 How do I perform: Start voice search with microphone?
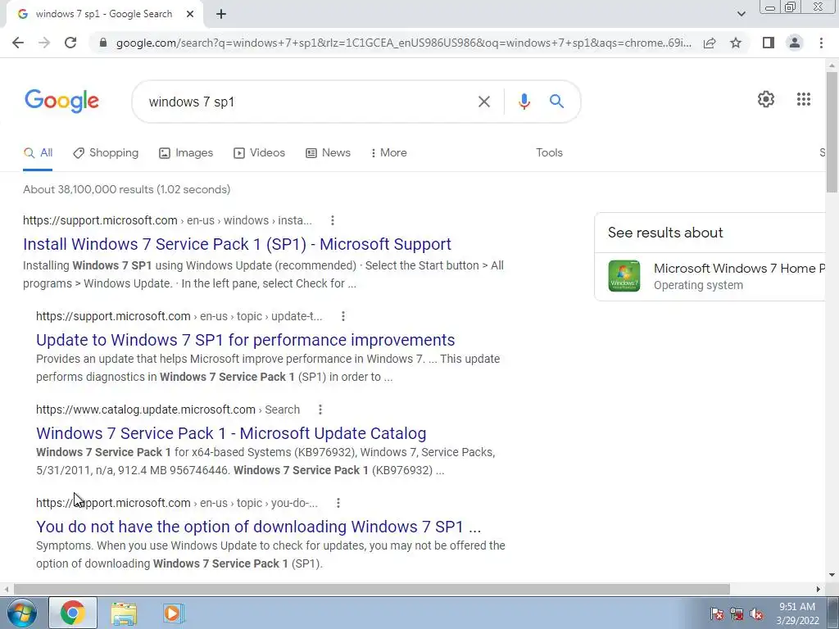524,102
